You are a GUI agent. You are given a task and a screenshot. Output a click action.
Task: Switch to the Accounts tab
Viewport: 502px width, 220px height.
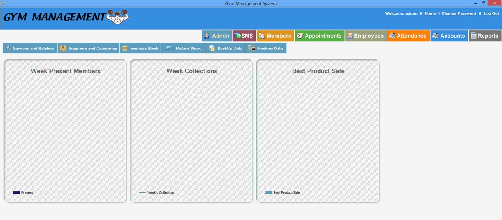(x=449, y=36)
